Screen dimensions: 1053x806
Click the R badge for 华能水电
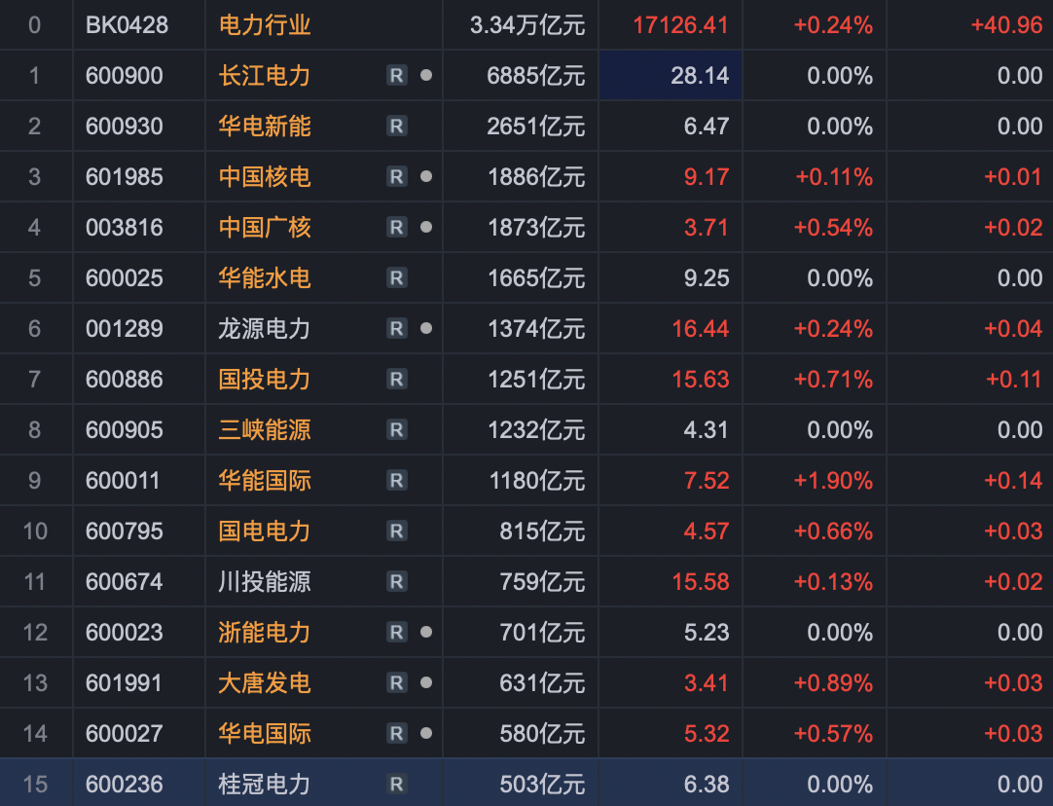pos(396,277)
